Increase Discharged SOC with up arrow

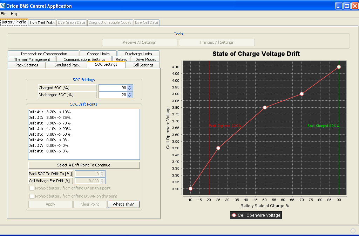130,93
